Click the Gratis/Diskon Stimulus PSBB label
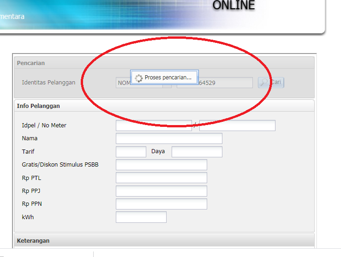The width and height of the screenshot is (341, 257). (60, 165)
